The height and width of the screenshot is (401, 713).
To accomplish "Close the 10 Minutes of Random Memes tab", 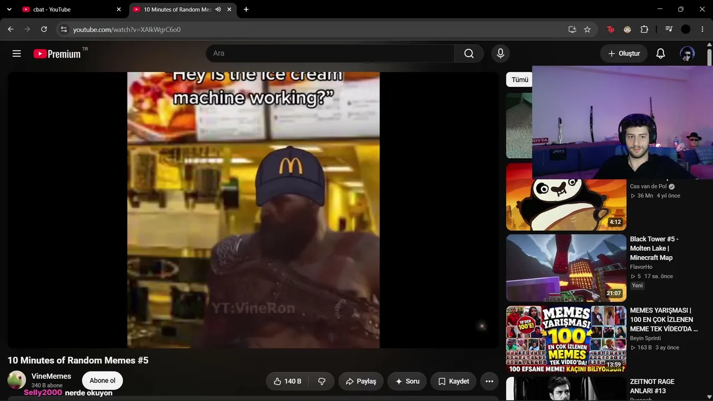I will pos(229,9).
